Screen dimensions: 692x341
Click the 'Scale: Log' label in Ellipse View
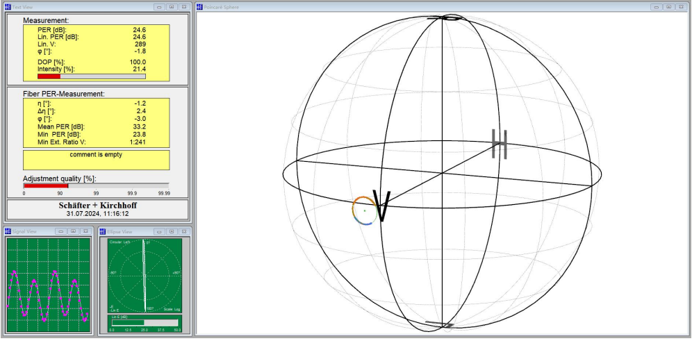click(171, 309)
